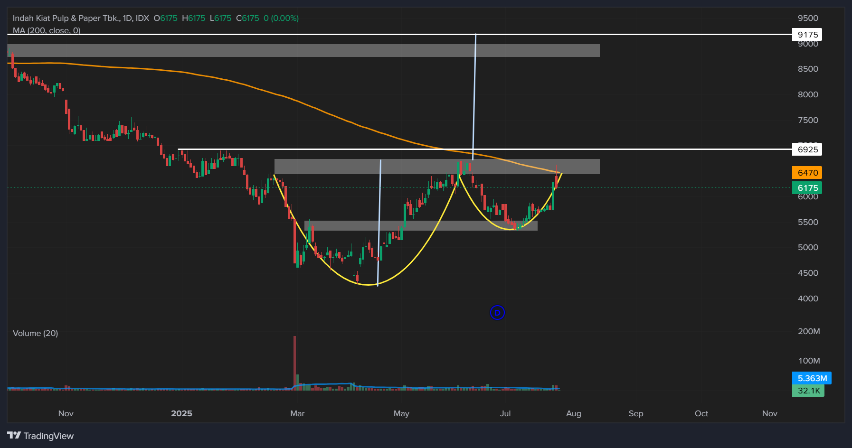Select the light blue cup depth line
Viewport: 852px width, 448px height.
[x=379, y=223]
